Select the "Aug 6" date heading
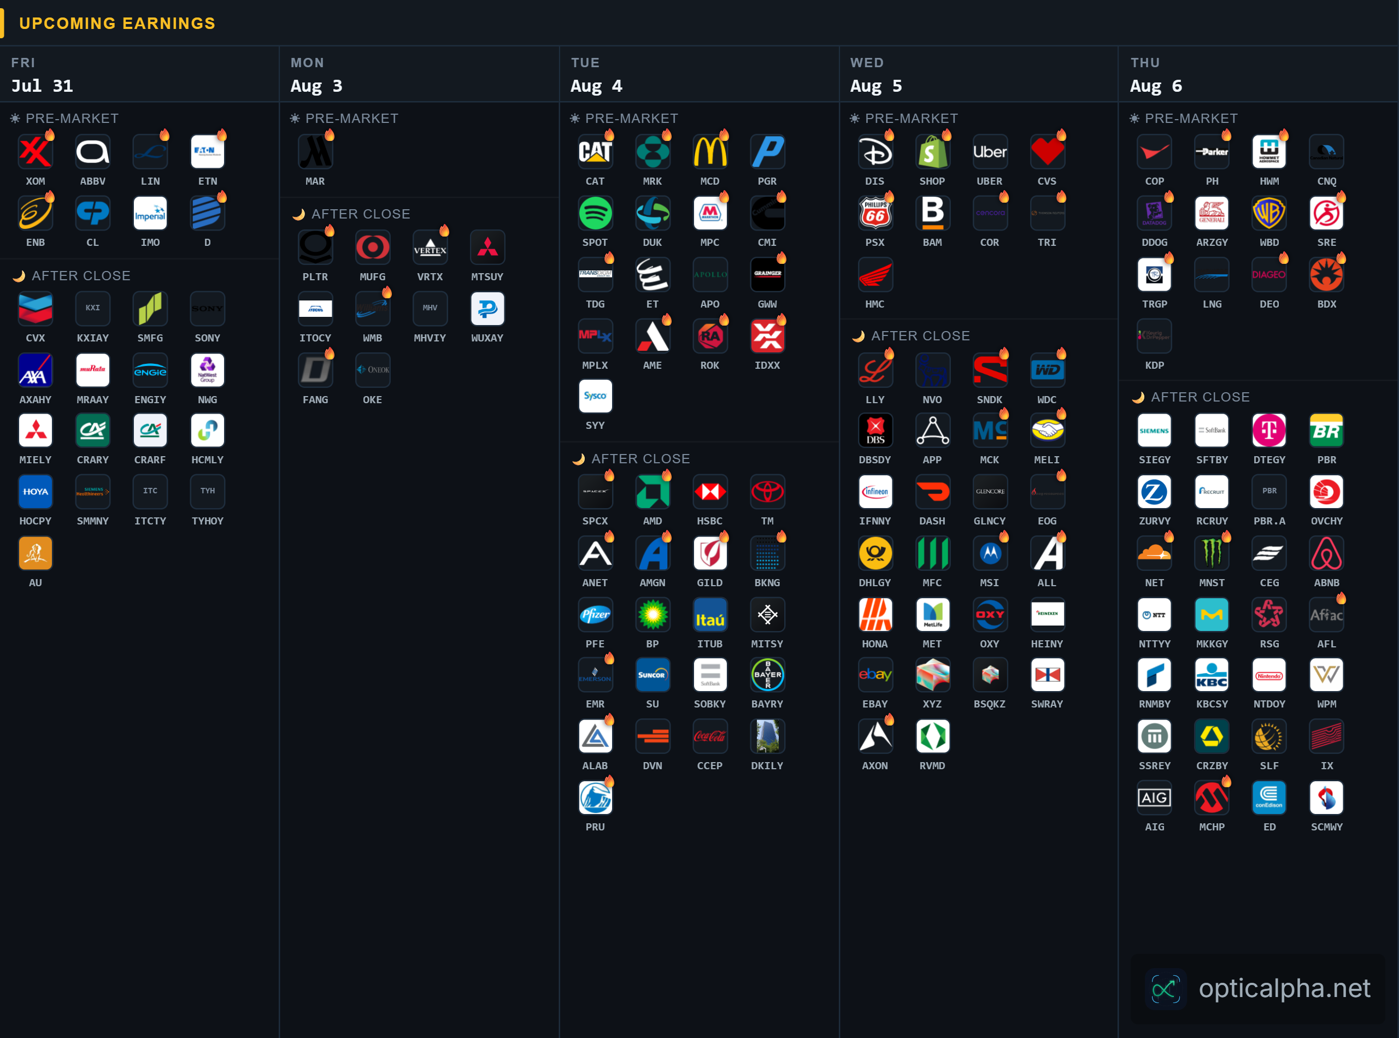Viewport: 1399px width, 1038px height. 1156,85
